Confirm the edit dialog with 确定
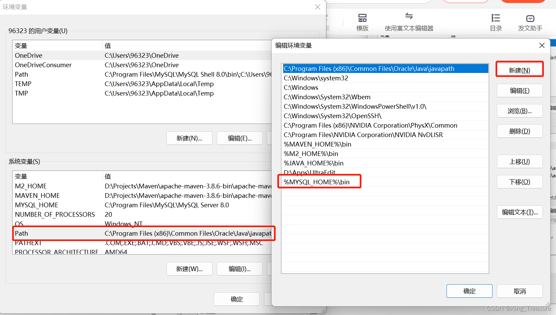The width and height of the screenshot is (556, 315). (469, 291)
